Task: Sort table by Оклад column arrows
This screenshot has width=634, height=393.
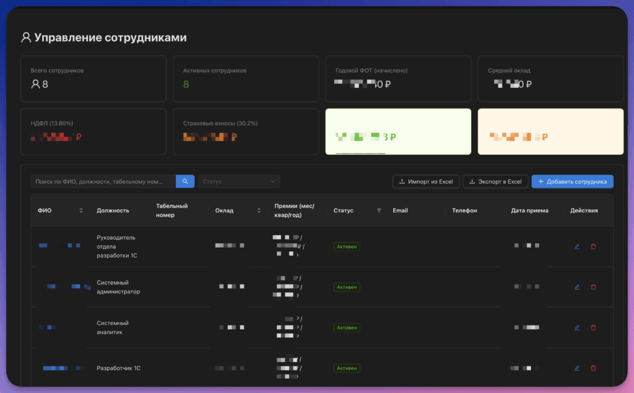Action: click(x=259, y=210)
